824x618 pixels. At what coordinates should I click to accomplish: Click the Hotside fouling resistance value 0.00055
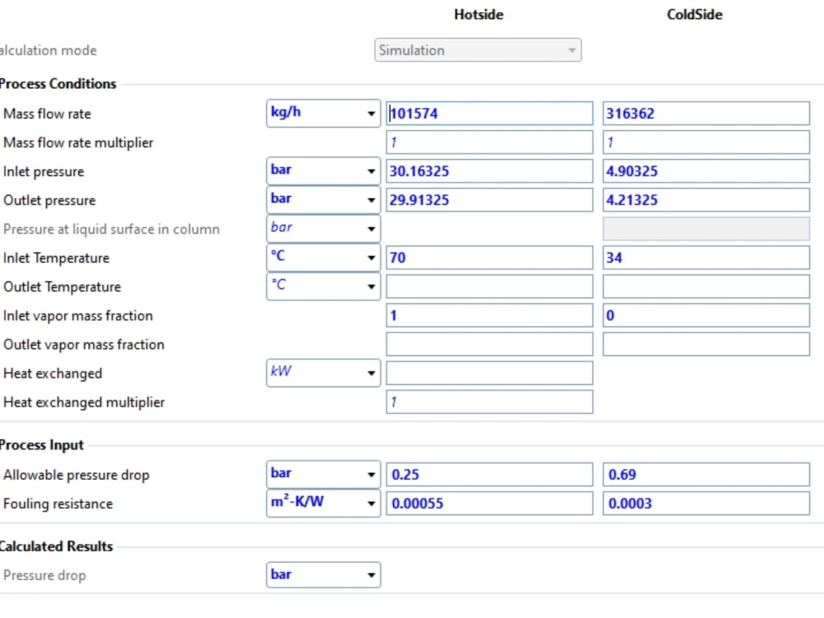coord(489,503)
